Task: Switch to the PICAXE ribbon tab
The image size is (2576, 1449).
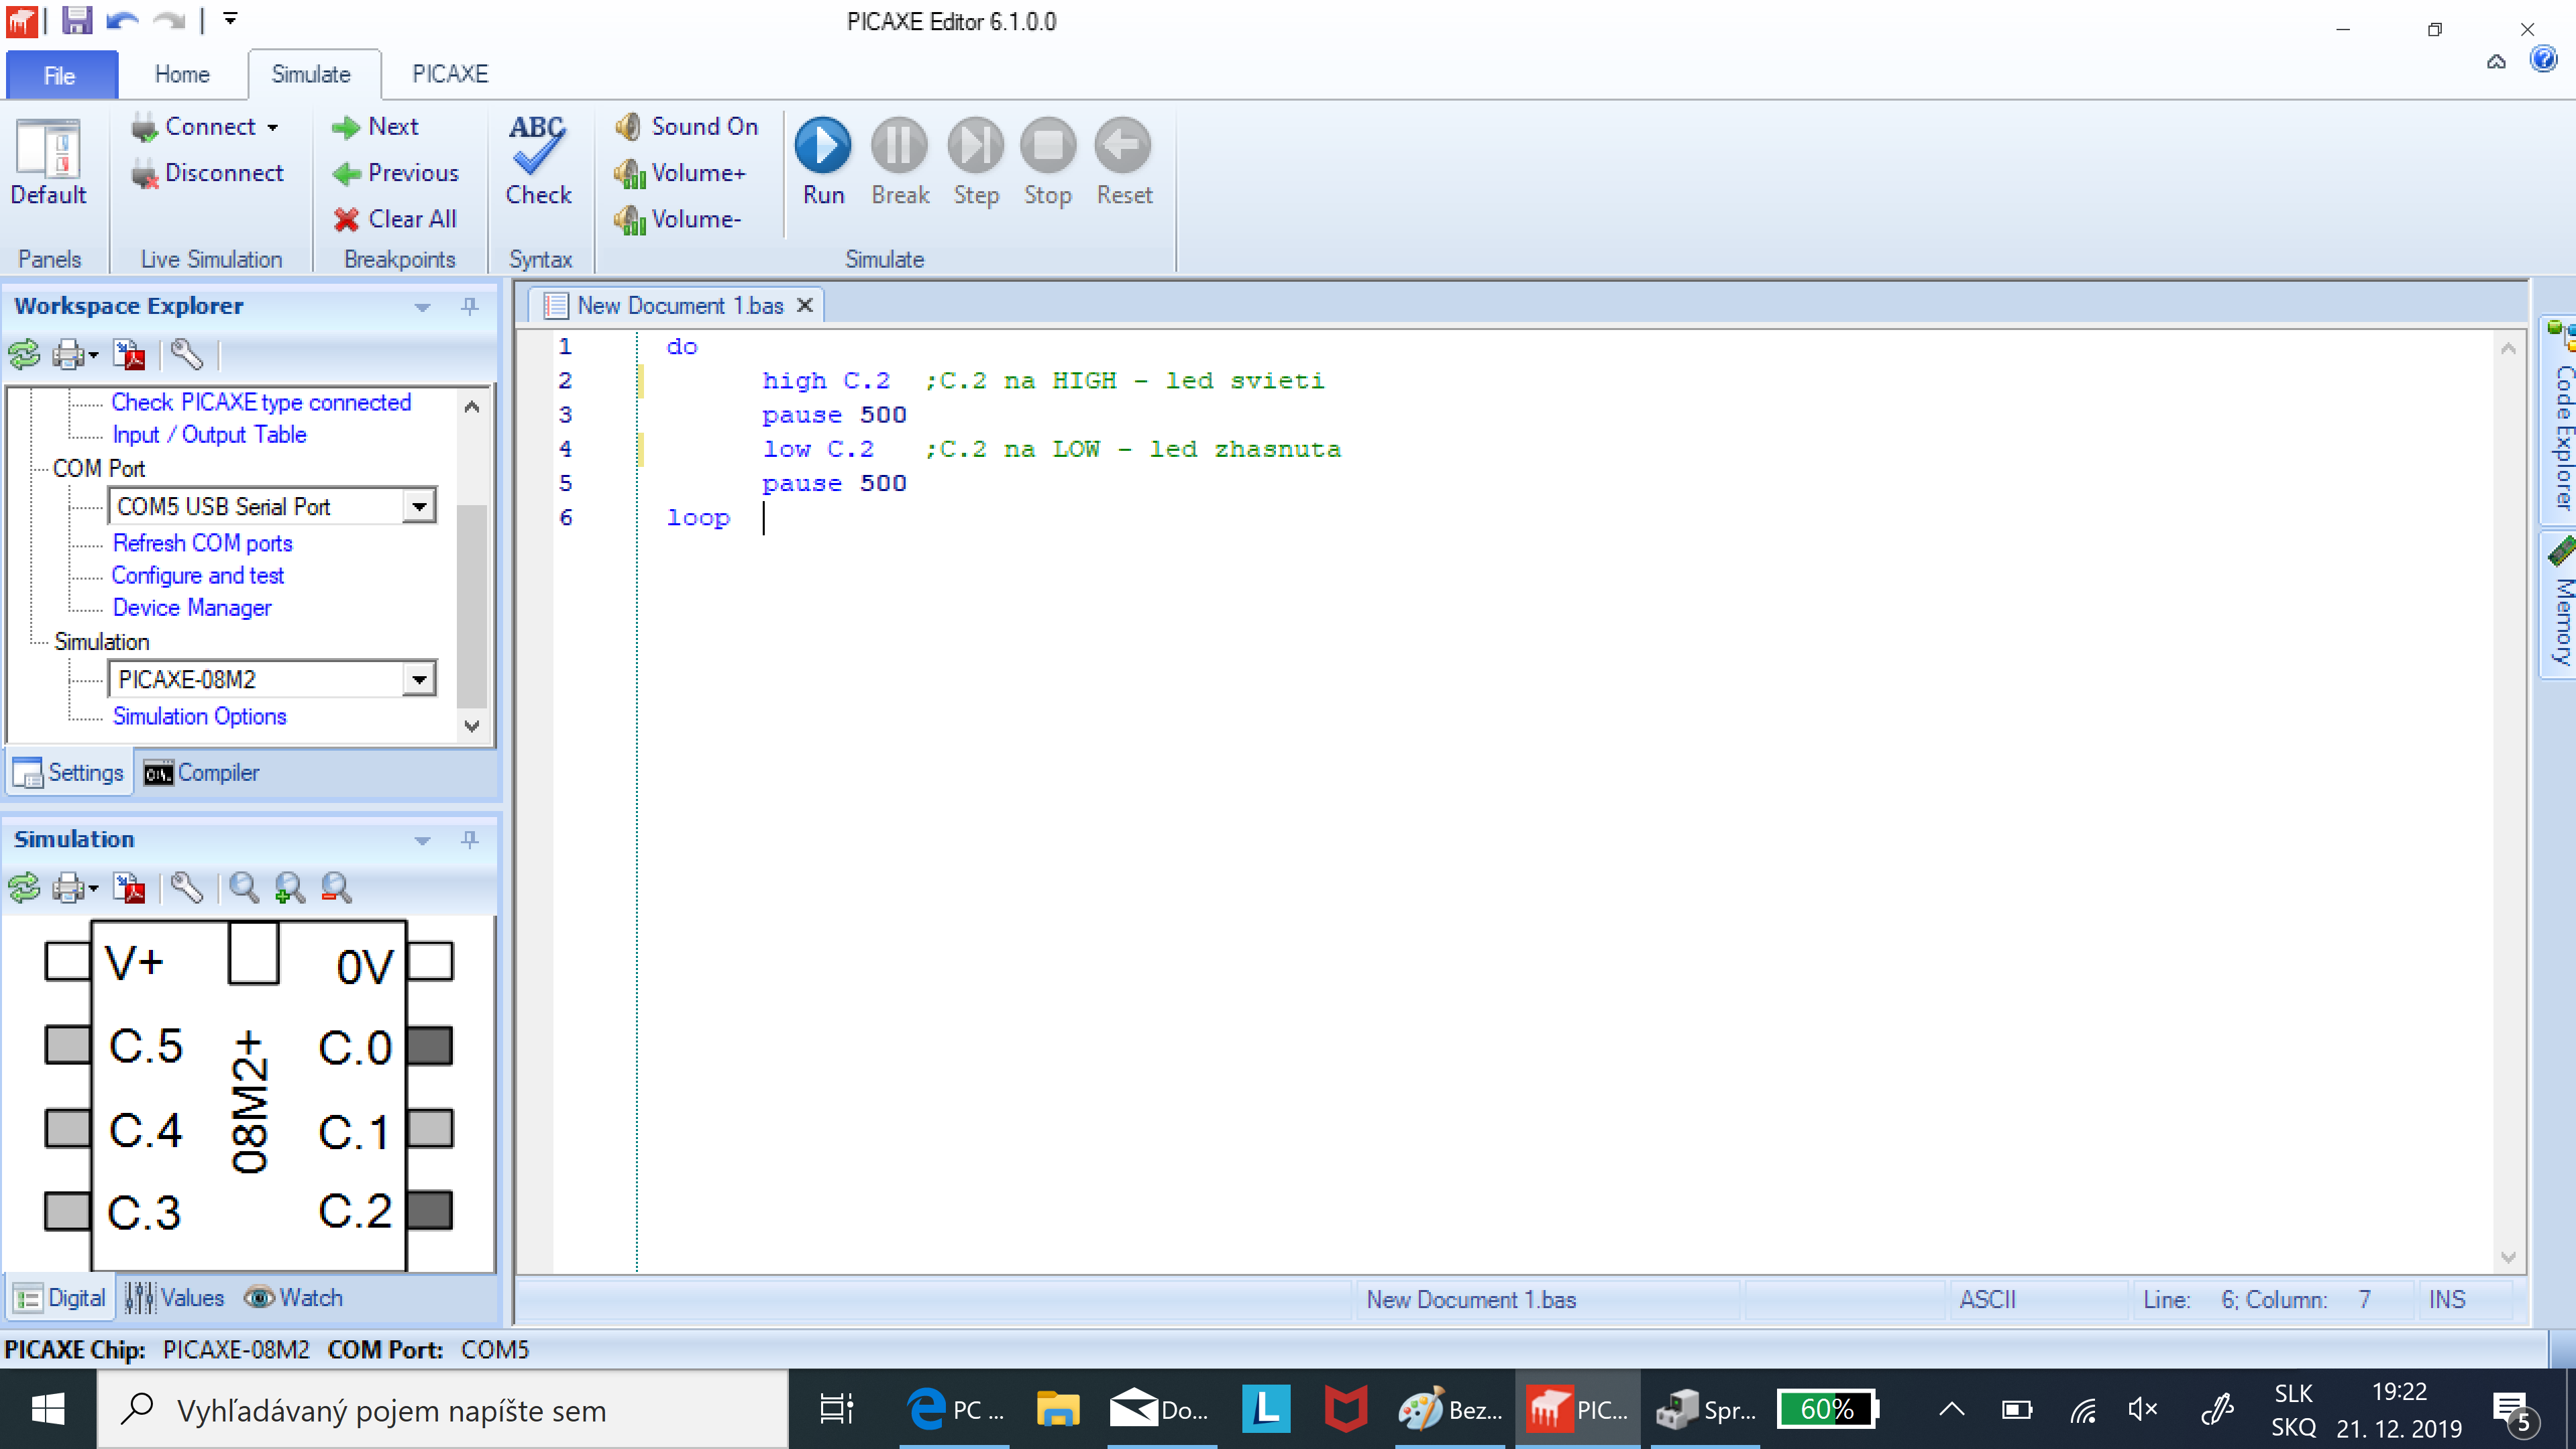Action: pyautogui.click(x=449, y=74)
